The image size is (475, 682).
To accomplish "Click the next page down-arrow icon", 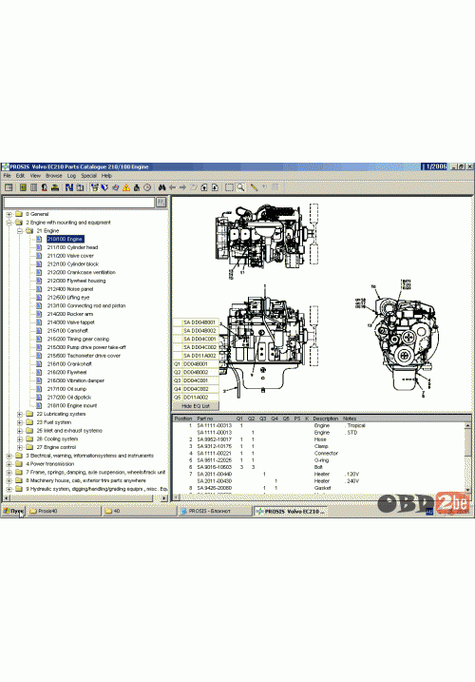I will 215,187.
